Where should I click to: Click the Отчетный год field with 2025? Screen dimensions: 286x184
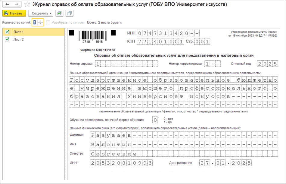click(267, 64)
